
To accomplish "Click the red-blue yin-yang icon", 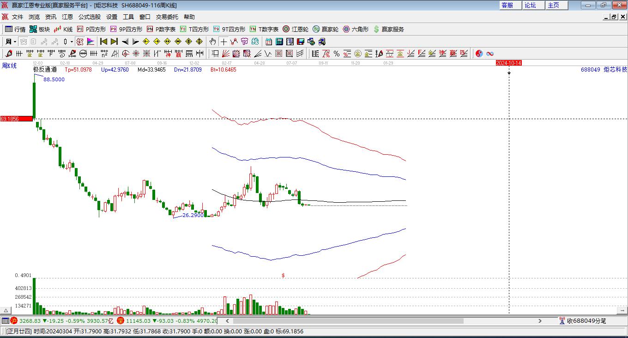I will (479, 54).
